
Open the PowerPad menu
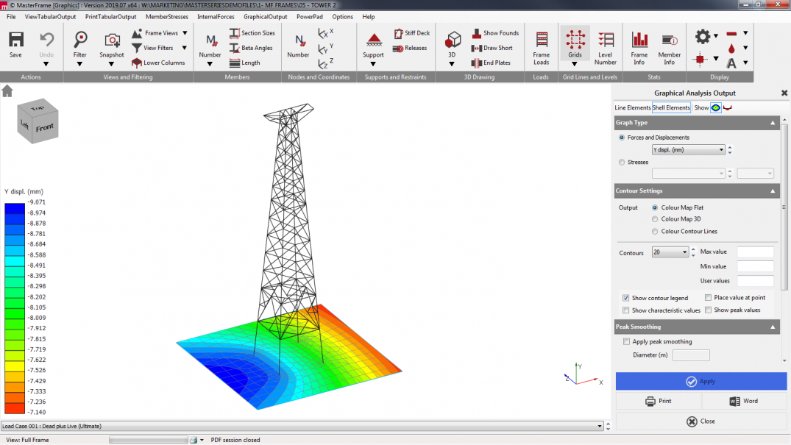310,17
